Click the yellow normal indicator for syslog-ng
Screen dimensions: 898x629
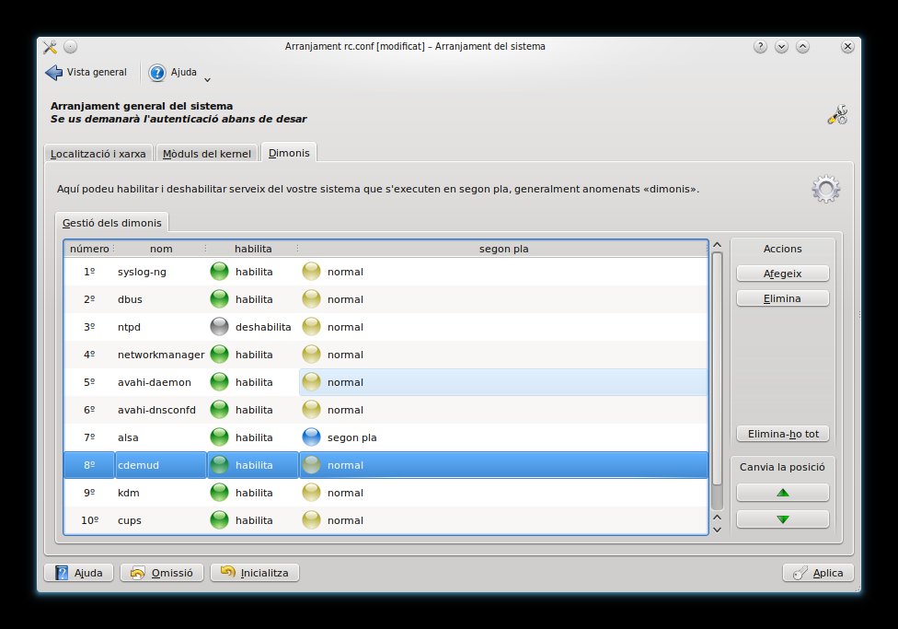tap(312, 271)
